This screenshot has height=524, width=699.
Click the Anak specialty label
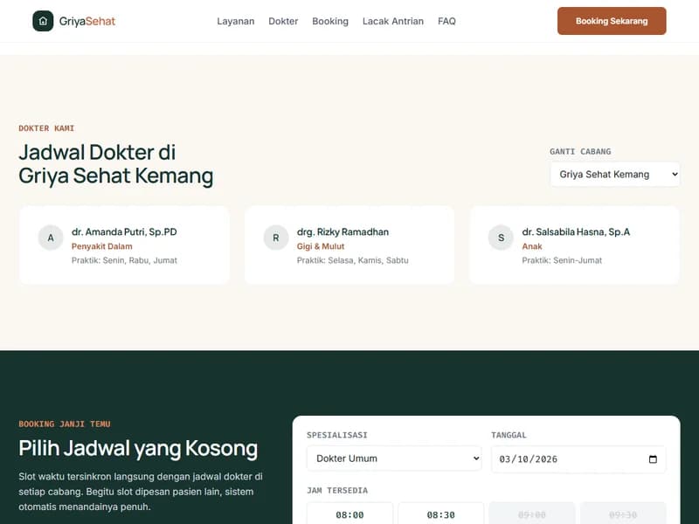[532, 246]
